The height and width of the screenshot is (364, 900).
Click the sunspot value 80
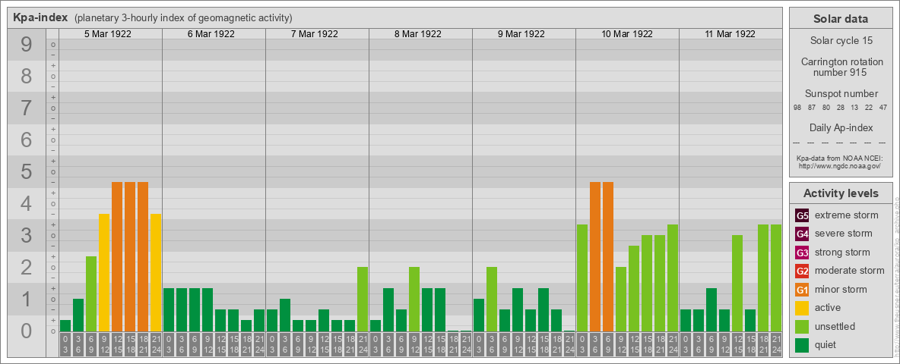[x=826, y=108]
